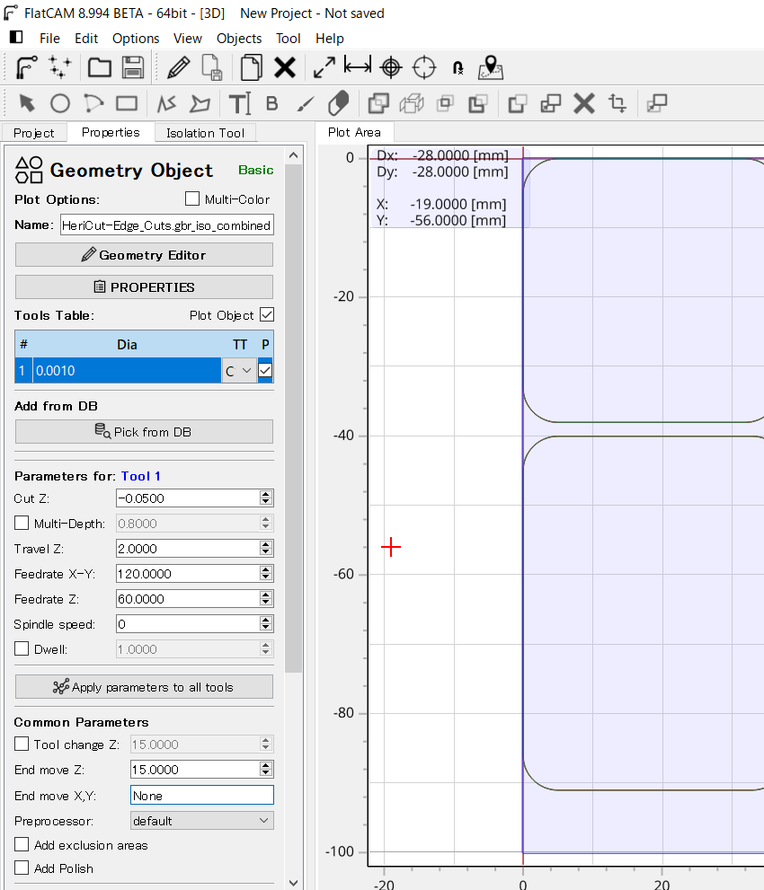
Task: Click the Cut Path icon
Action: point(518,103)
